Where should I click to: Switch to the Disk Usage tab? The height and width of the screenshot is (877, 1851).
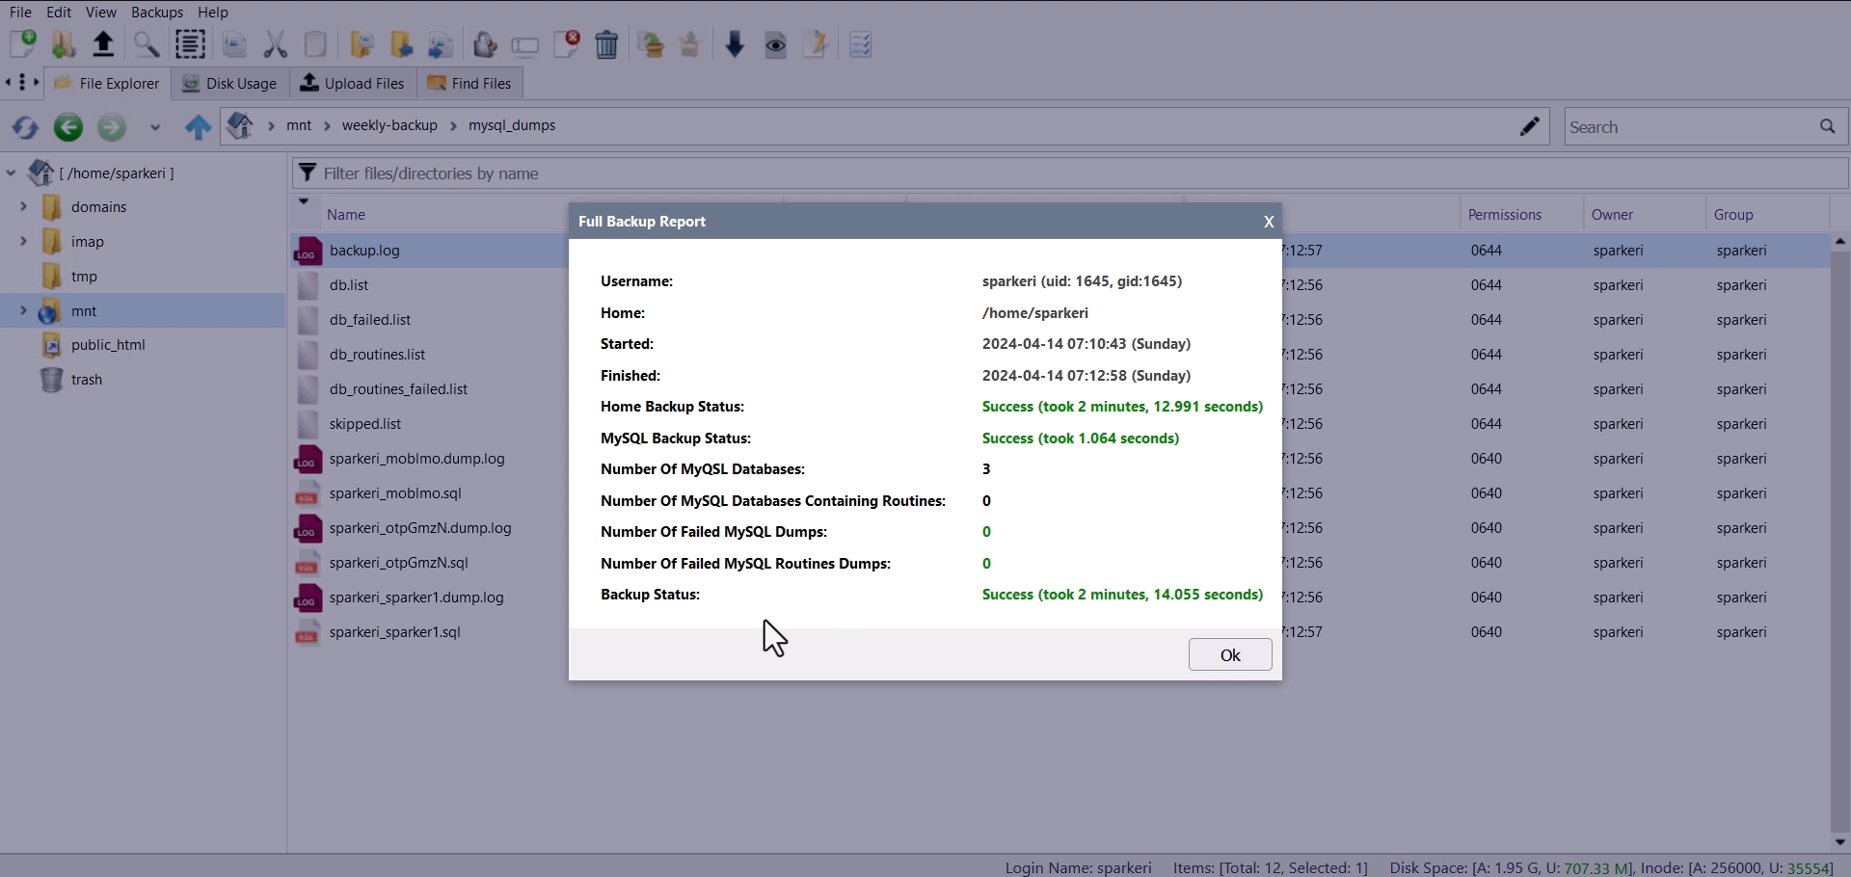tap(230, 84)
